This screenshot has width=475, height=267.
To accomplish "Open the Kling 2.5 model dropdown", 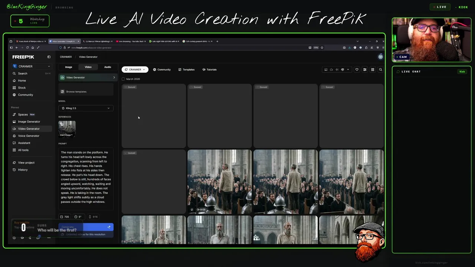I will (x=86, y=108).
